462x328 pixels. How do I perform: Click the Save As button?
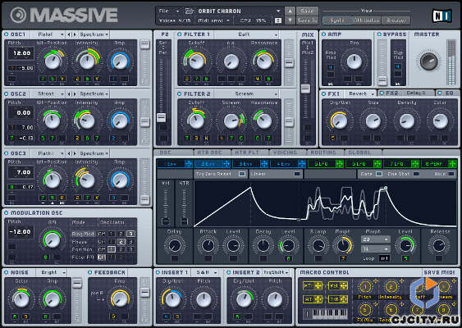[x=307, y=20]
